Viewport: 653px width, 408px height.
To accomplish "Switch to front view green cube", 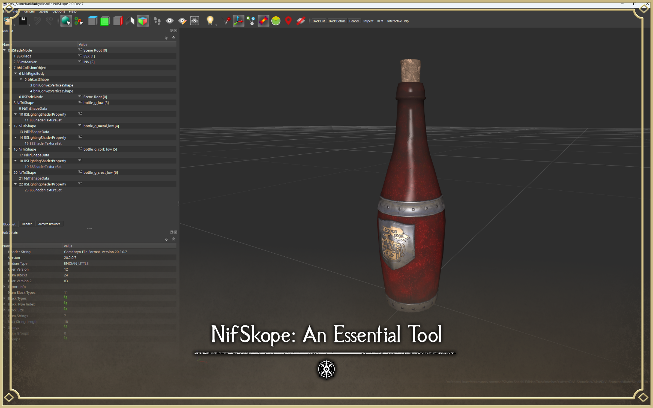I will 105,21.
